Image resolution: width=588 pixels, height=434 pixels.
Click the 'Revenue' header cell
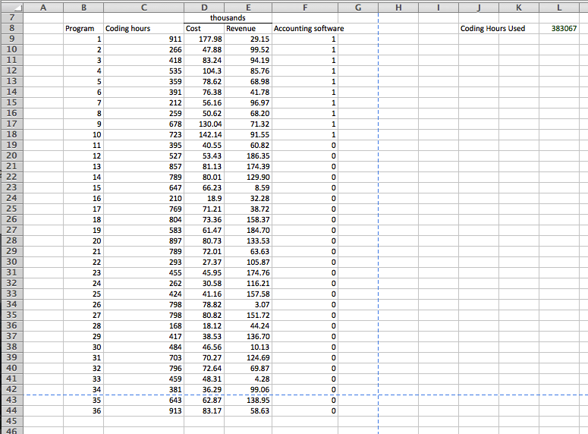(248, 29)
